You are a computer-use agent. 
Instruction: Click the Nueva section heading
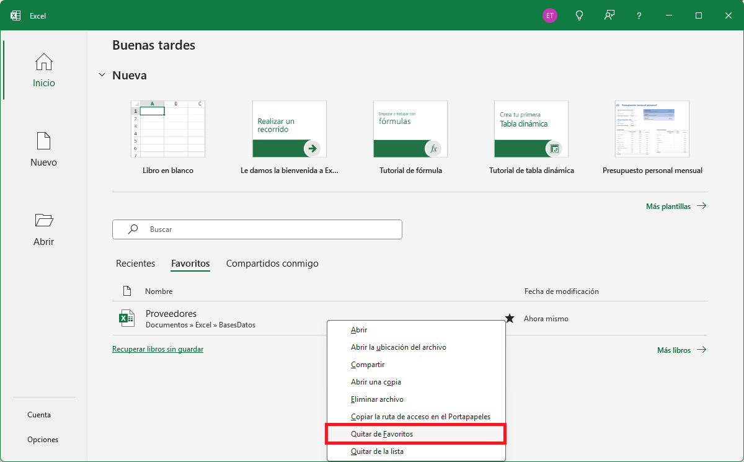pos(130,76)
